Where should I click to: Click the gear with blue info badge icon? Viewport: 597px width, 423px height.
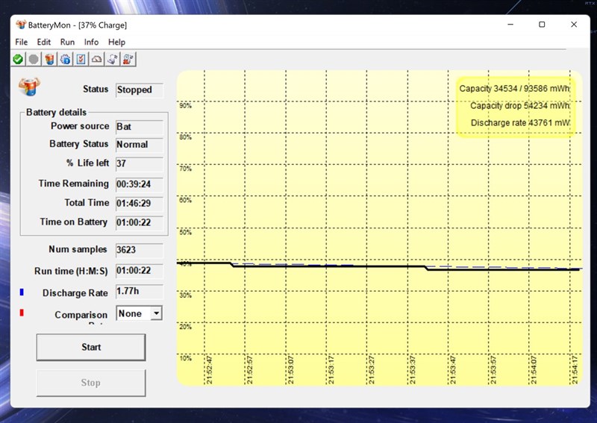pos(66,60)
